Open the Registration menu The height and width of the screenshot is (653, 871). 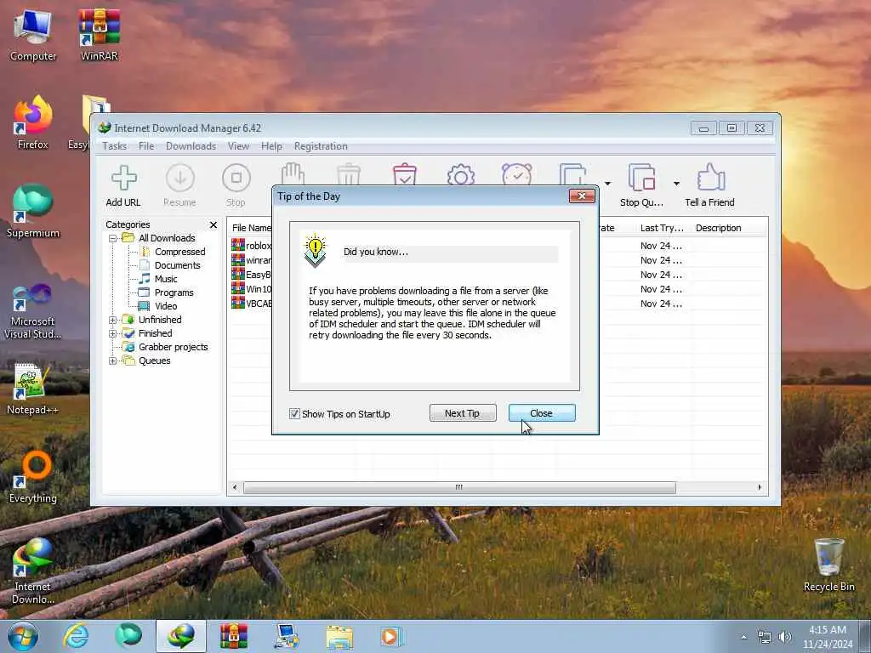click(x=321, y=146)
